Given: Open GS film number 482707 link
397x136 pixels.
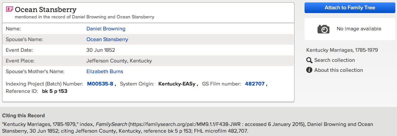Looking at the screenshot, I should pyautogui.click(x=255, y=84).
